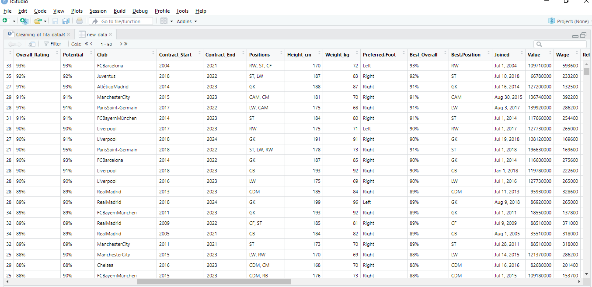Click the Workspace Panes grid icon

click(x=164, y=21)
